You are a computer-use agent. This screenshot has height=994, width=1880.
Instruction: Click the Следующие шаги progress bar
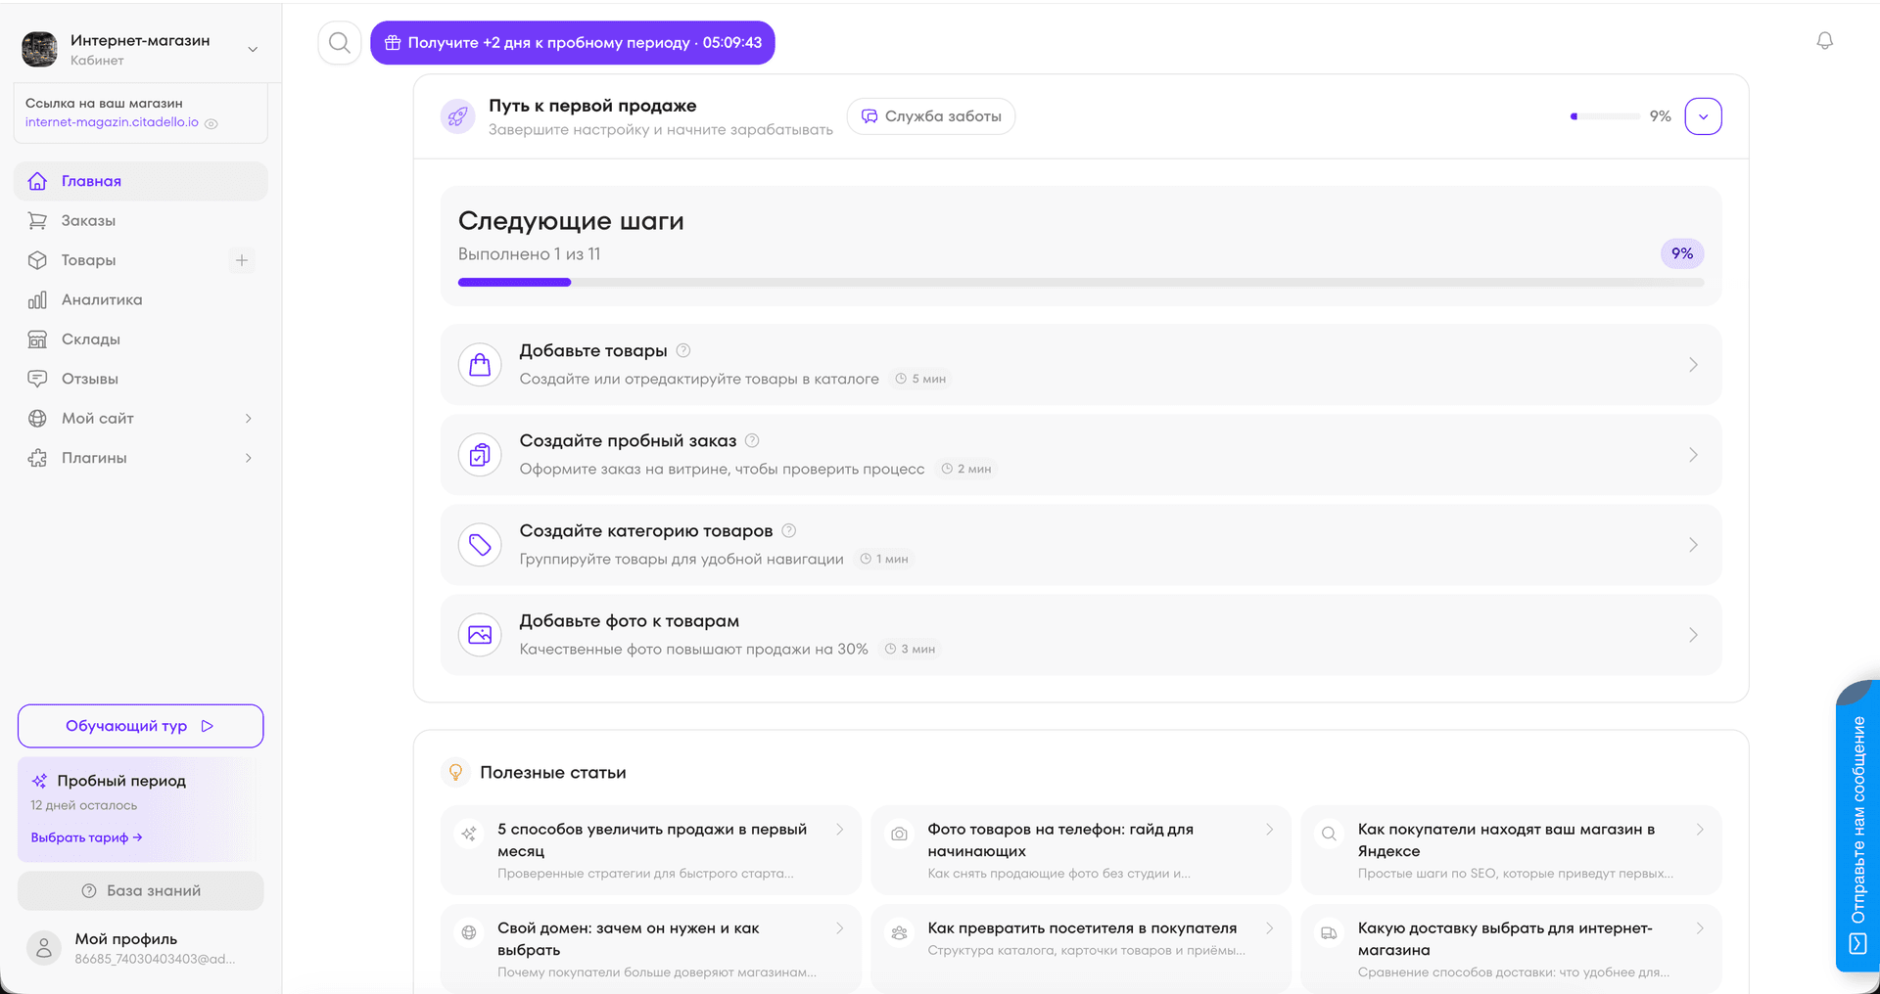(1080, 283)
